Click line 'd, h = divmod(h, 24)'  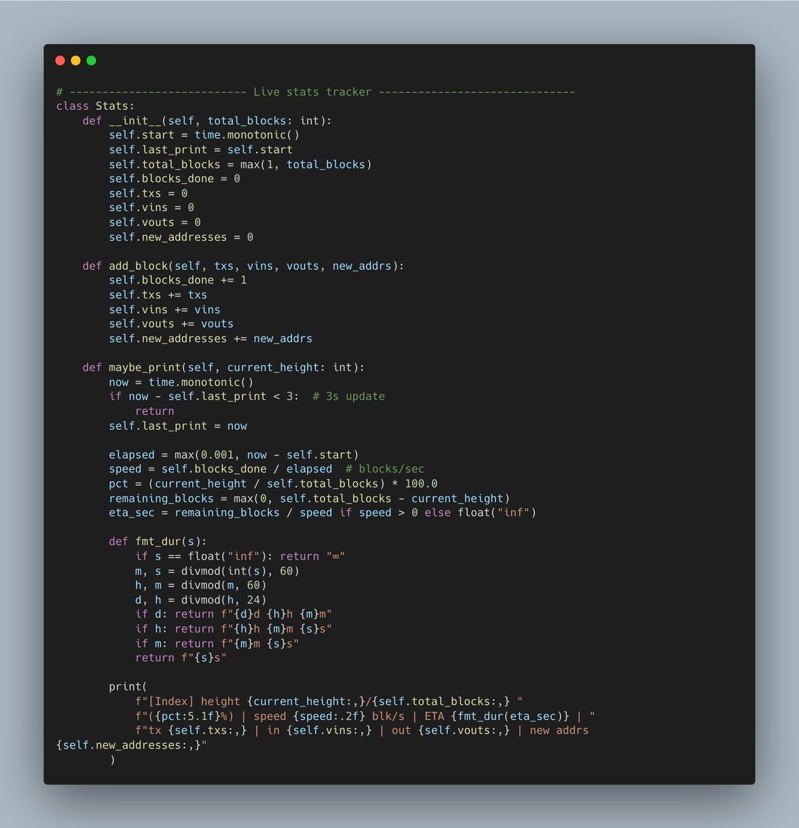[201, 600]
